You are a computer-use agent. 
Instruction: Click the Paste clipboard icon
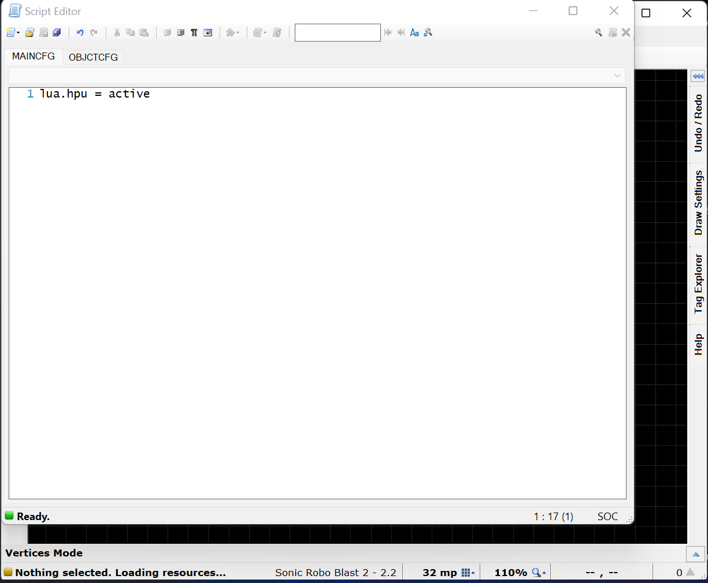(144, 33)
